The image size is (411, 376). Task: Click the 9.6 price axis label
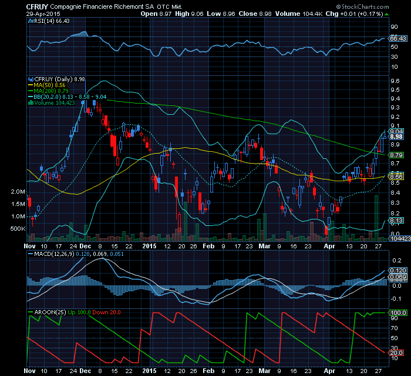[x=395, y=81]
